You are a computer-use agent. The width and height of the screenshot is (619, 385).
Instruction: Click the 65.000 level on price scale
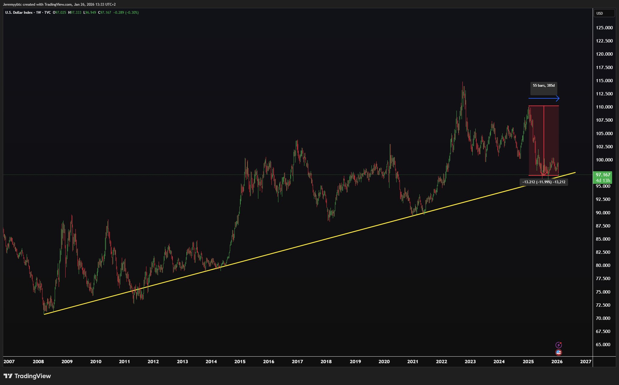coord(603,345)
